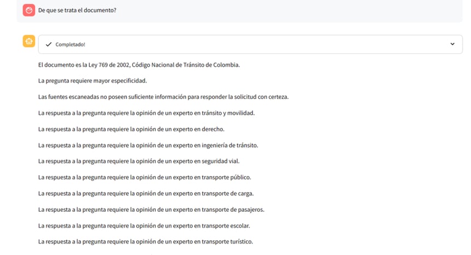Click the checkmark icon beside Completado!
The width and height of the screenshot is (471, 255).
(48, 44)
